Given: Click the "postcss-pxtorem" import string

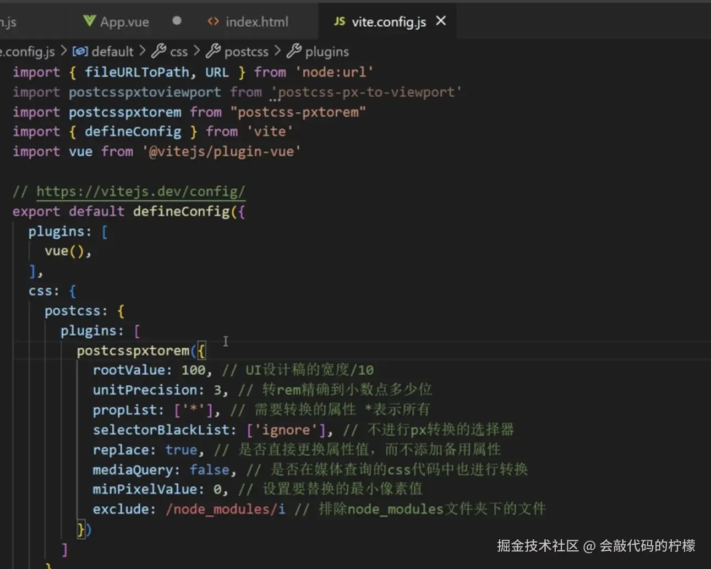Looking at the screenshot, I should point(298,112).
